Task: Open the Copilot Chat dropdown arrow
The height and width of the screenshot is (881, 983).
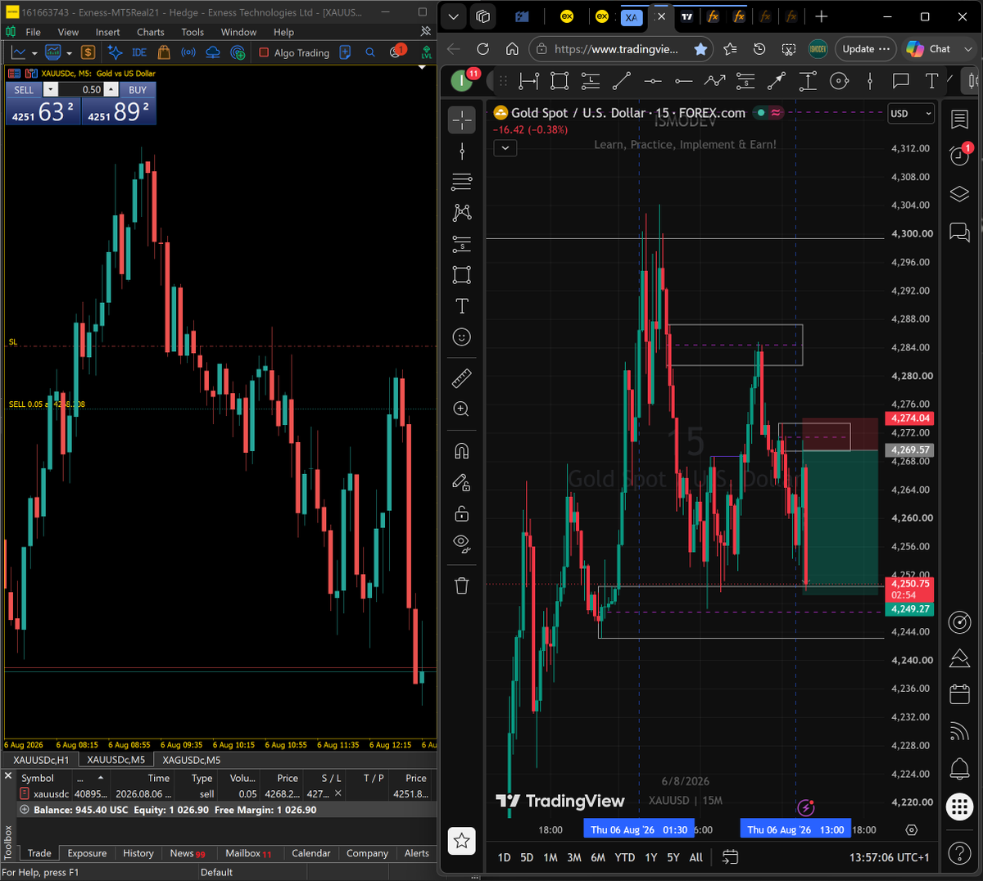Action: tap(968, 49)
